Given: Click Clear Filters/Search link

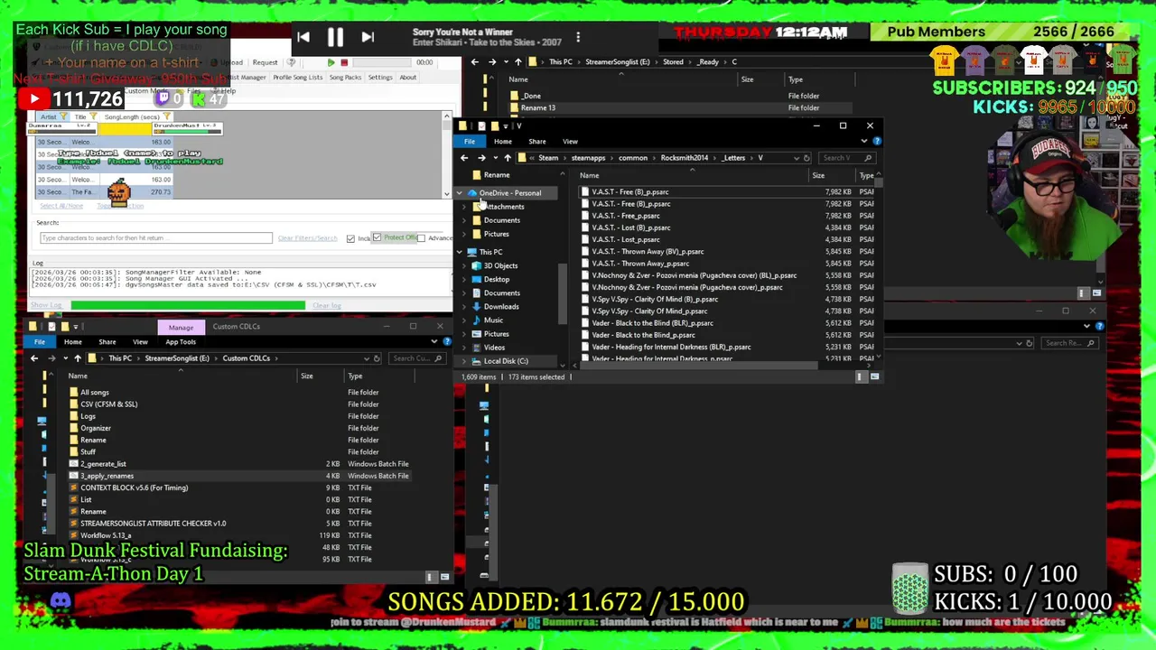Looking at the screenshot, I should click(x=307, y=238).
